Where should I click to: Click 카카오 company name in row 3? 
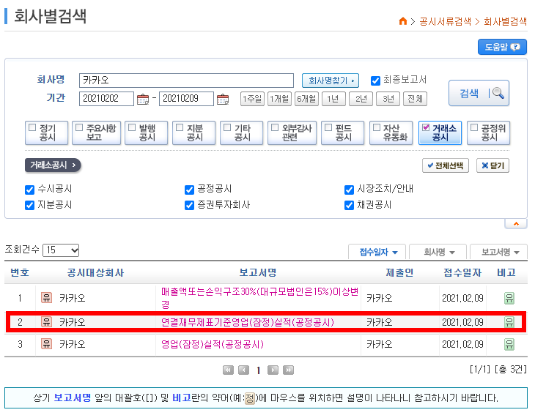point(73,344)
